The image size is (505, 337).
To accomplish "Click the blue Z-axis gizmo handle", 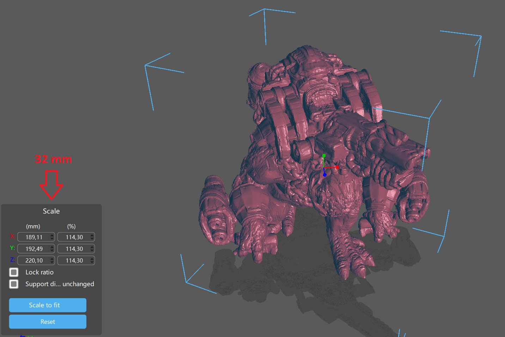I will 324,174.
